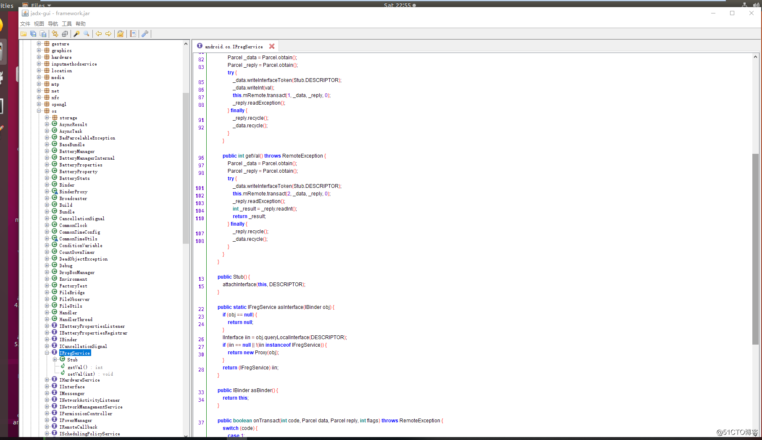Select the IHardwareService interface

pyautogui.click(x=80, y=380)
